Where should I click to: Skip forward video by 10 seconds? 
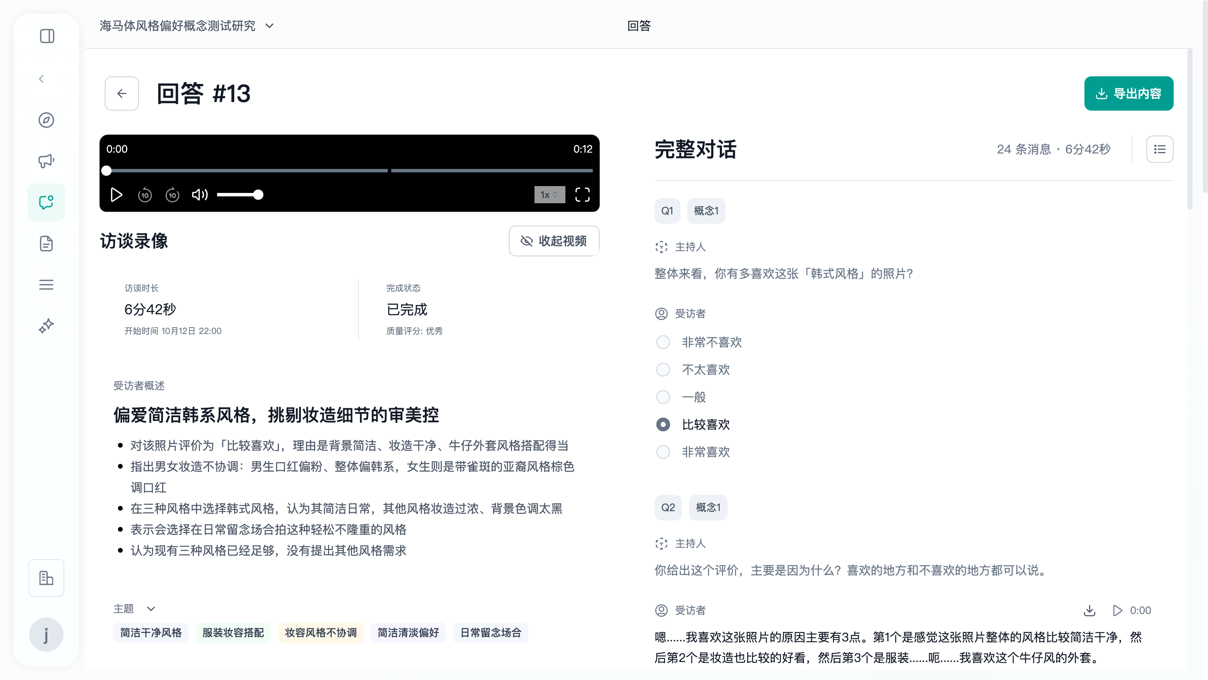coord(172,195)
